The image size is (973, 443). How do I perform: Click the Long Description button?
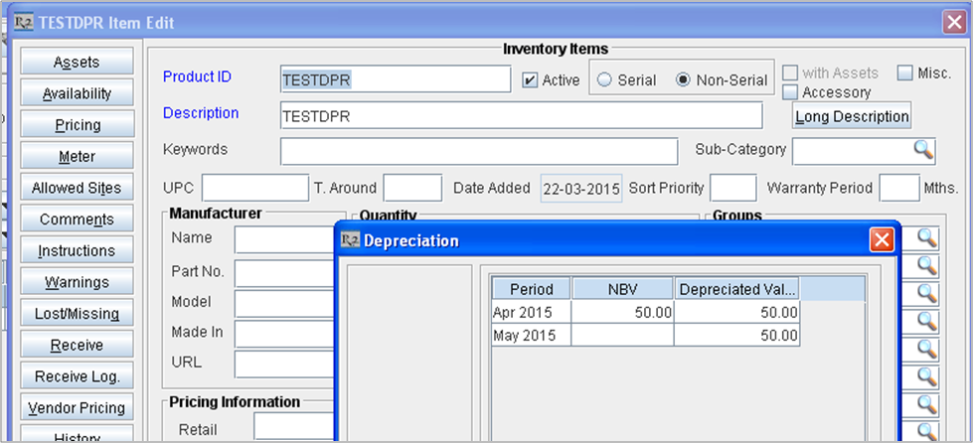pyautogui.click(x=852, y=116)
